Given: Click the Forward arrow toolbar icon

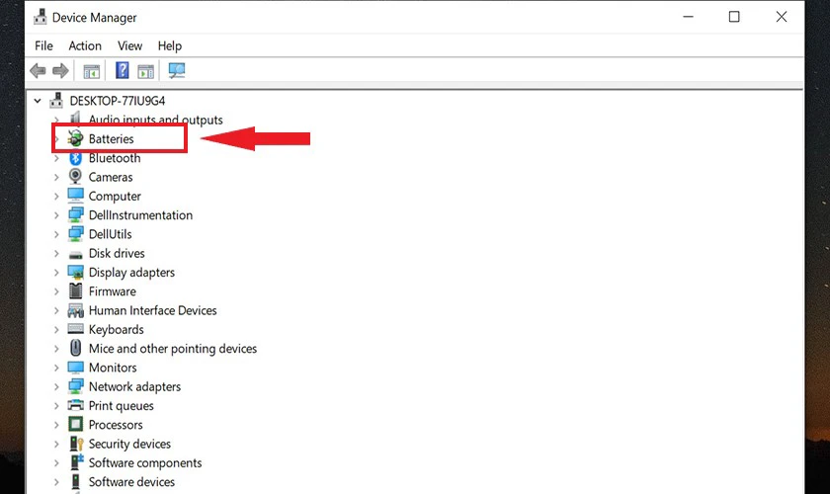Looking at the screenshot, I should pyautogui.click(x=60, y=70).
